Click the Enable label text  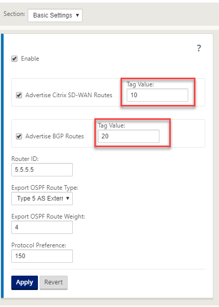pyautogui.click(x=30, y=59)
